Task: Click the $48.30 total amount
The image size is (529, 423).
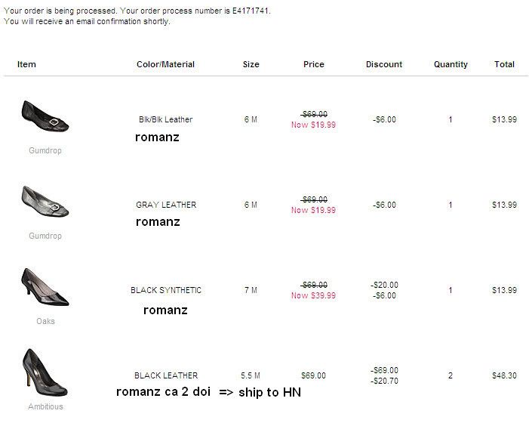Action: click(504, 375)
